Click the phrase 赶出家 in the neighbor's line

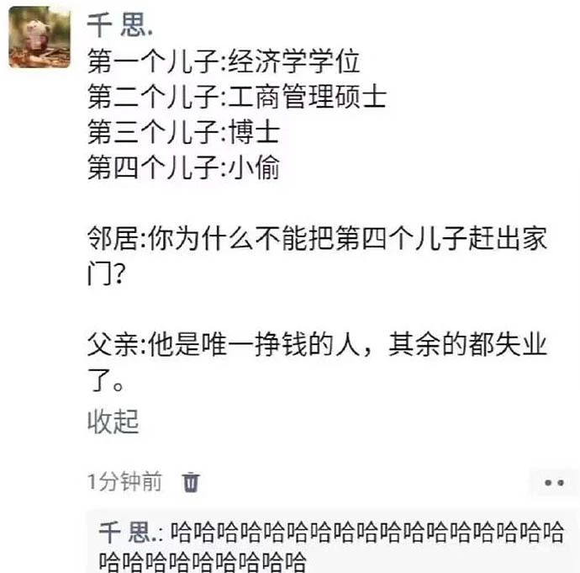tap(508, 238)
